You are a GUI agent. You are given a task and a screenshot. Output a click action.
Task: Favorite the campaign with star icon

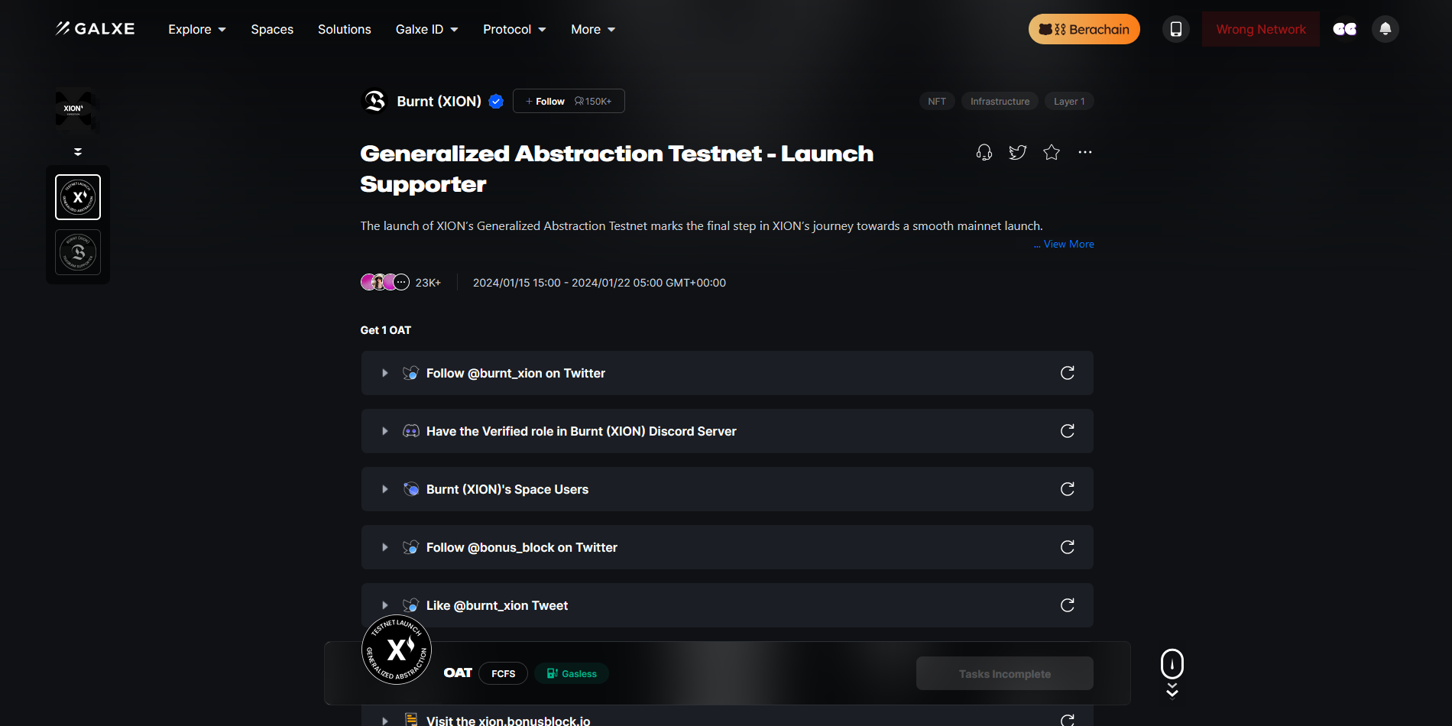click(x=1052, y=152)
